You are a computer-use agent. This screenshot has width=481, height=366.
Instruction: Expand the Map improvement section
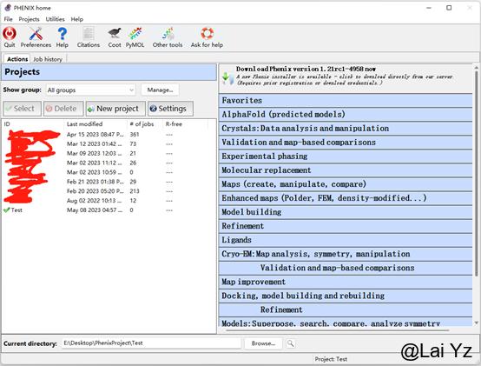pos(346,282)
